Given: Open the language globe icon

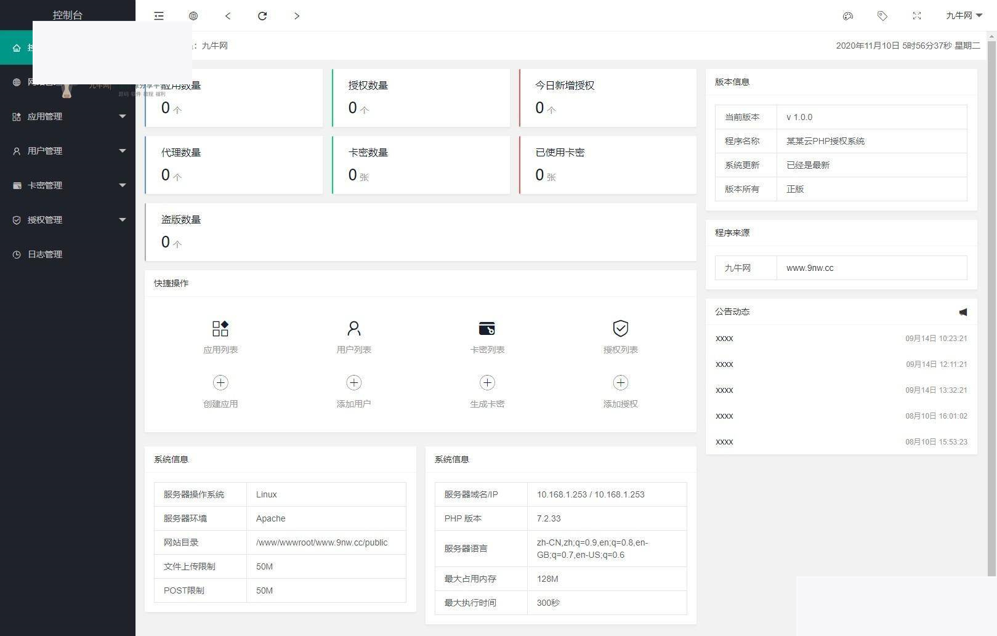Looking at the screenshot, I should pos(193,15).
